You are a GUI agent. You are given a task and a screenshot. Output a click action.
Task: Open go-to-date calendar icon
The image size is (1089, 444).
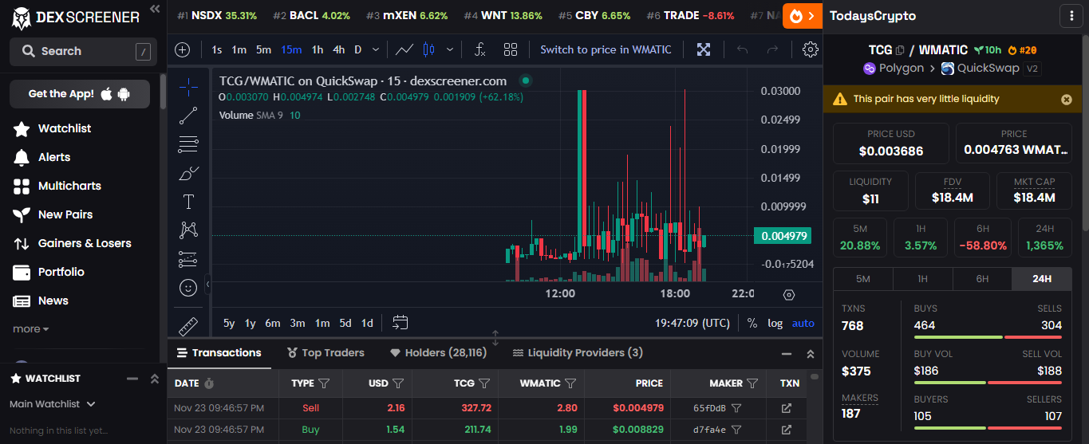click(400, 323)
